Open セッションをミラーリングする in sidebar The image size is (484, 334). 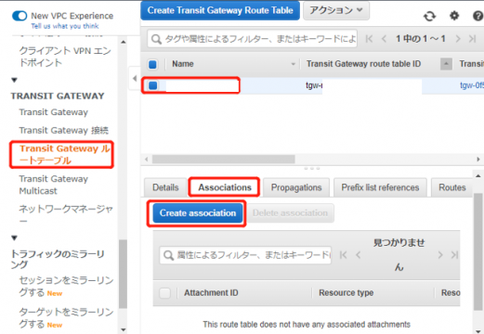point(66,287)
